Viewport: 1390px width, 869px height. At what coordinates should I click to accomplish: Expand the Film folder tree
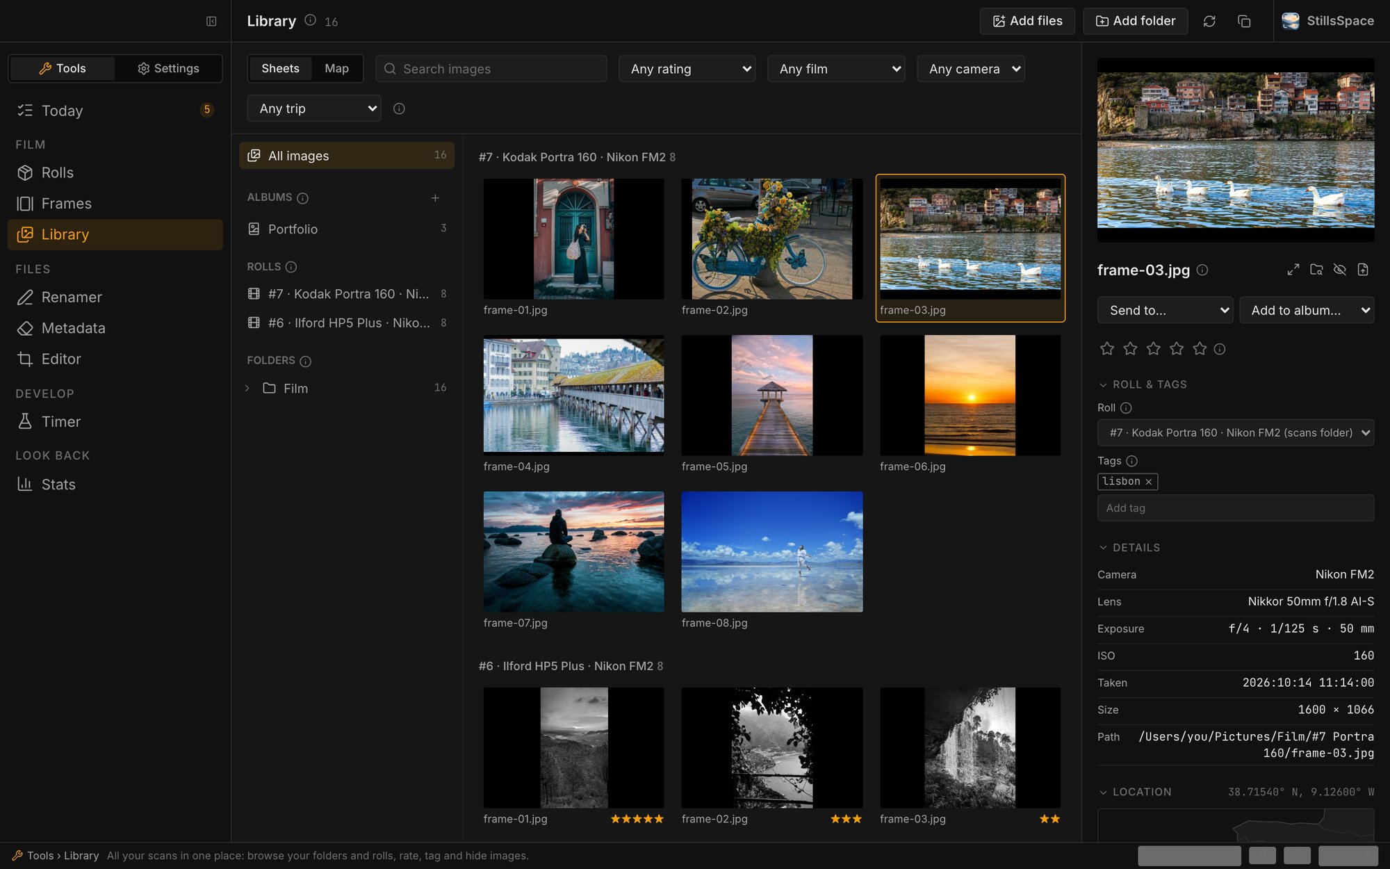tap(247, 388)
